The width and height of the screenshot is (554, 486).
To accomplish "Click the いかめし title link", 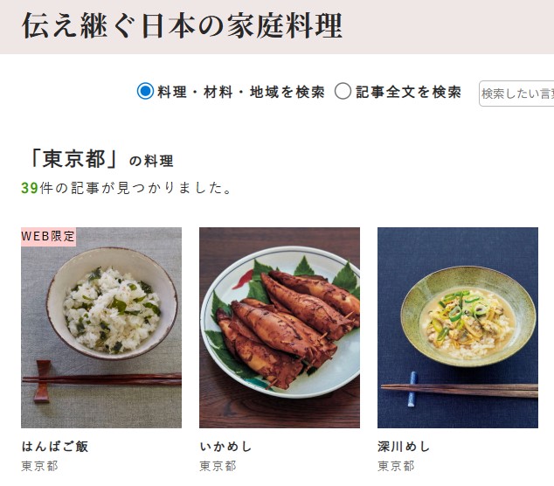I will (225, 447).
